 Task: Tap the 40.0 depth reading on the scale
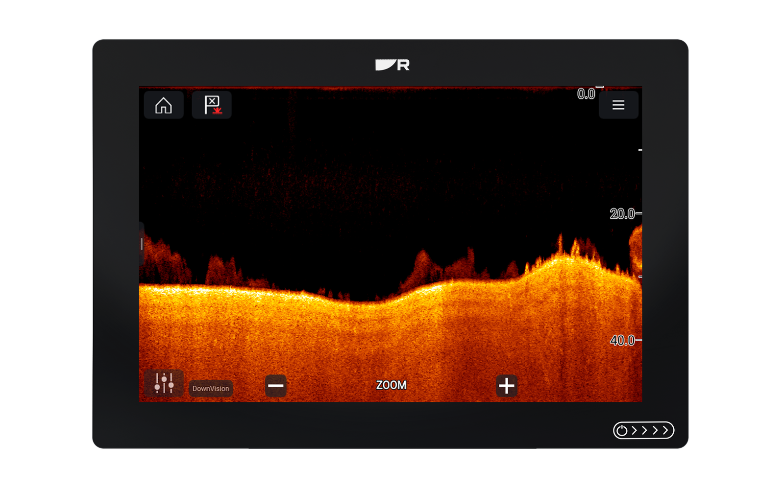coord(621,340)
